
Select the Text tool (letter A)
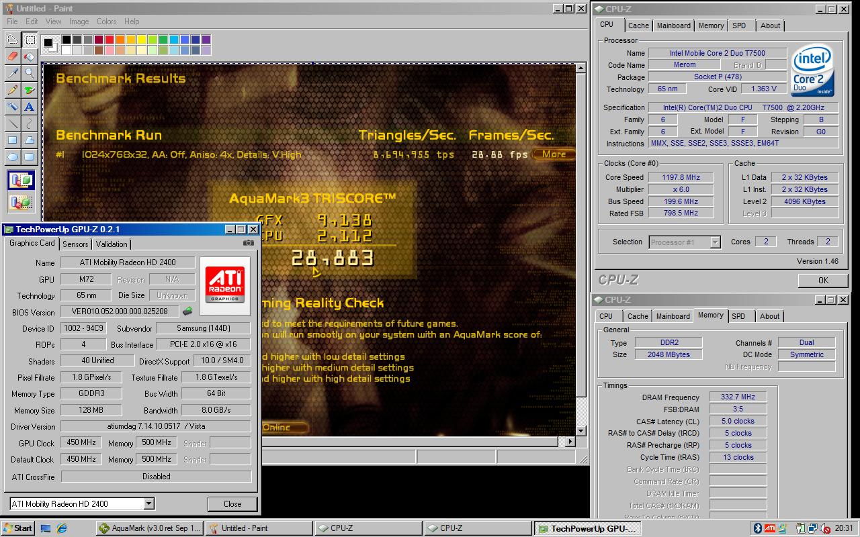coord(30,106)
